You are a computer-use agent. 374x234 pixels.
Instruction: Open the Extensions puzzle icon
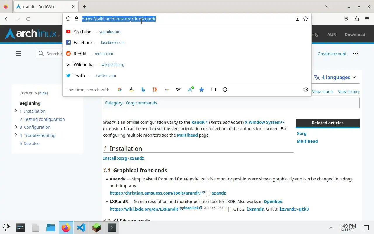click(x=356, y=19)
